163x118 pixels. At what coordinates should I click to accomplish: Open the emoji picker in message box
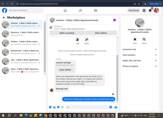click(x=111, y=107)
